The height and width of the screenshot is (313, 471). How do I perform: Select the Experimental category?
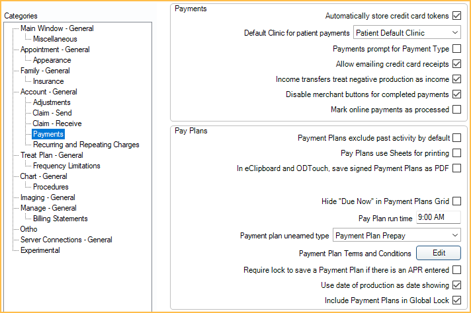coord(40,250)
